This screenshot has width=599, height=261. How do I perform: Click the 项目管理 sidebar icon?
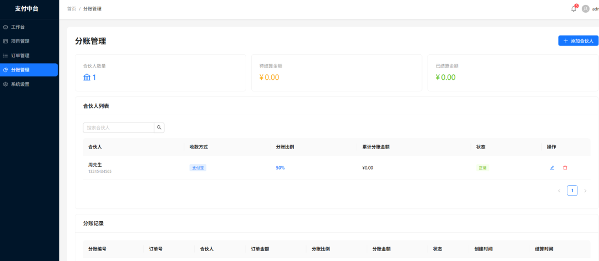[x=6, y=41]
